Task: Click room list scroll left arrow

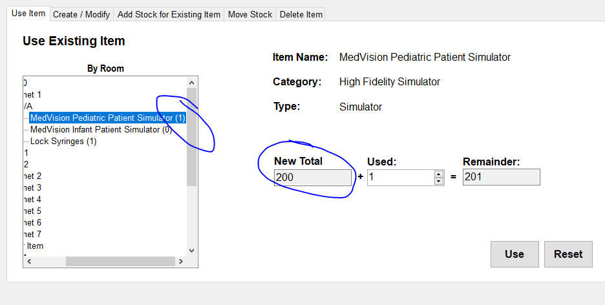Action: (x=29, y=262)
